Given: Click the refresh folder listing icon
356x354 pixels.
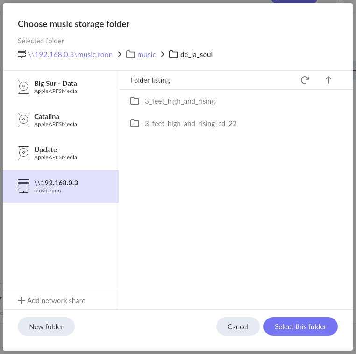Looking at the screenshot, I should pyautogui.click(x=305, y=80).
